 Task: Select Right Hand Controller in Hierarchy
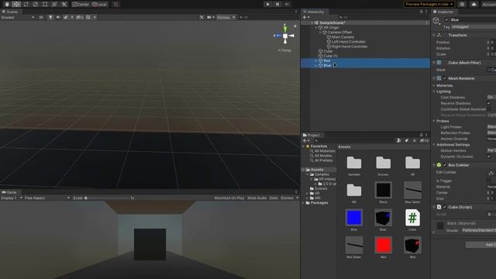pos(350,46)
